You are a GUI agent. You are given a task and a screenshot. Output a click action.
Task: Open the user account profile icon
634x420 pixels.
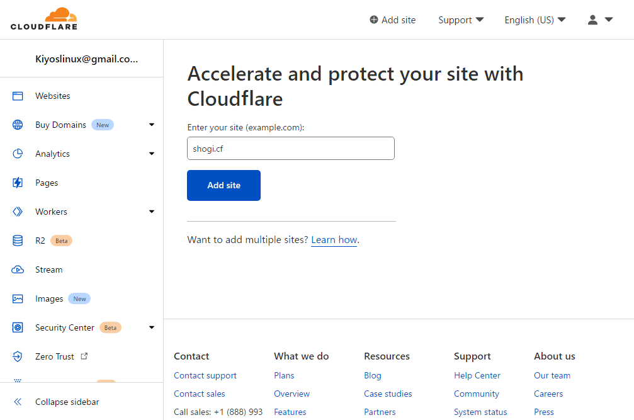[592, 20]
